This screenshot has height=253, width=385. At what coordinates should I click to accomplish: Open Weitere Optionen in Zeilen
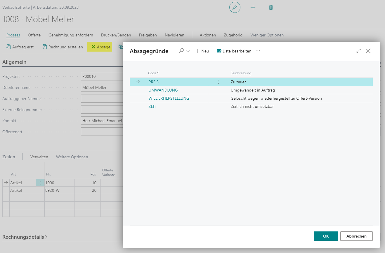(x=72, y=157)
